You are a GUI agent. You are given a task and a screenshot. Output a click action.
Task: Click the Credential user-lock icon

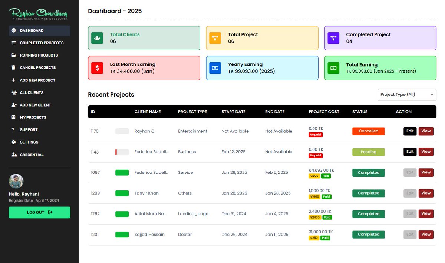(x=14, y=155)
